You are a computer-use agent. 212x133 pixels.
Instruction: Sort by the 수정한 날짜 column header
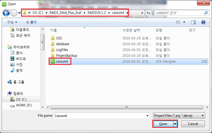(131, 30)
